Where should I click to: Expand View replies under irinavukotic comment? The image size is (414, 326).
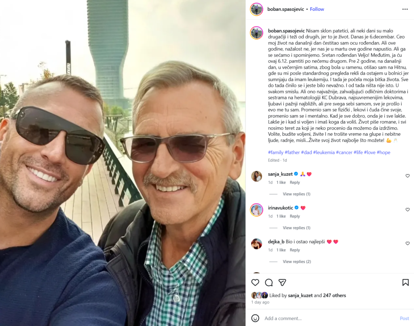pyautogui.click(x=296, y=227)
